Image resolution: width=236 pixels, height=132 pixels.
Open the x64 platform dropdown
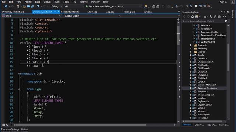coord(74,6)
